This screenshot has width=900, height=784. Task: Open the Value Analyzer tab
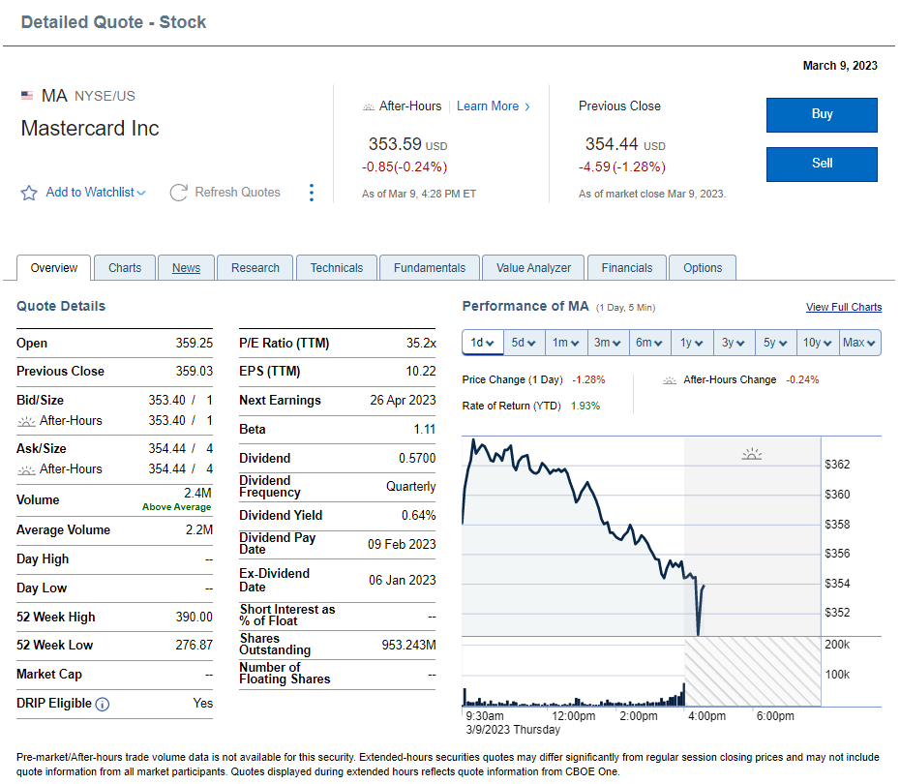coord(533,268)
